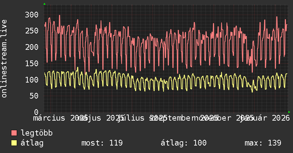Click the 'átlag' legend label beside yellow swatch

[x=32, y=143]
